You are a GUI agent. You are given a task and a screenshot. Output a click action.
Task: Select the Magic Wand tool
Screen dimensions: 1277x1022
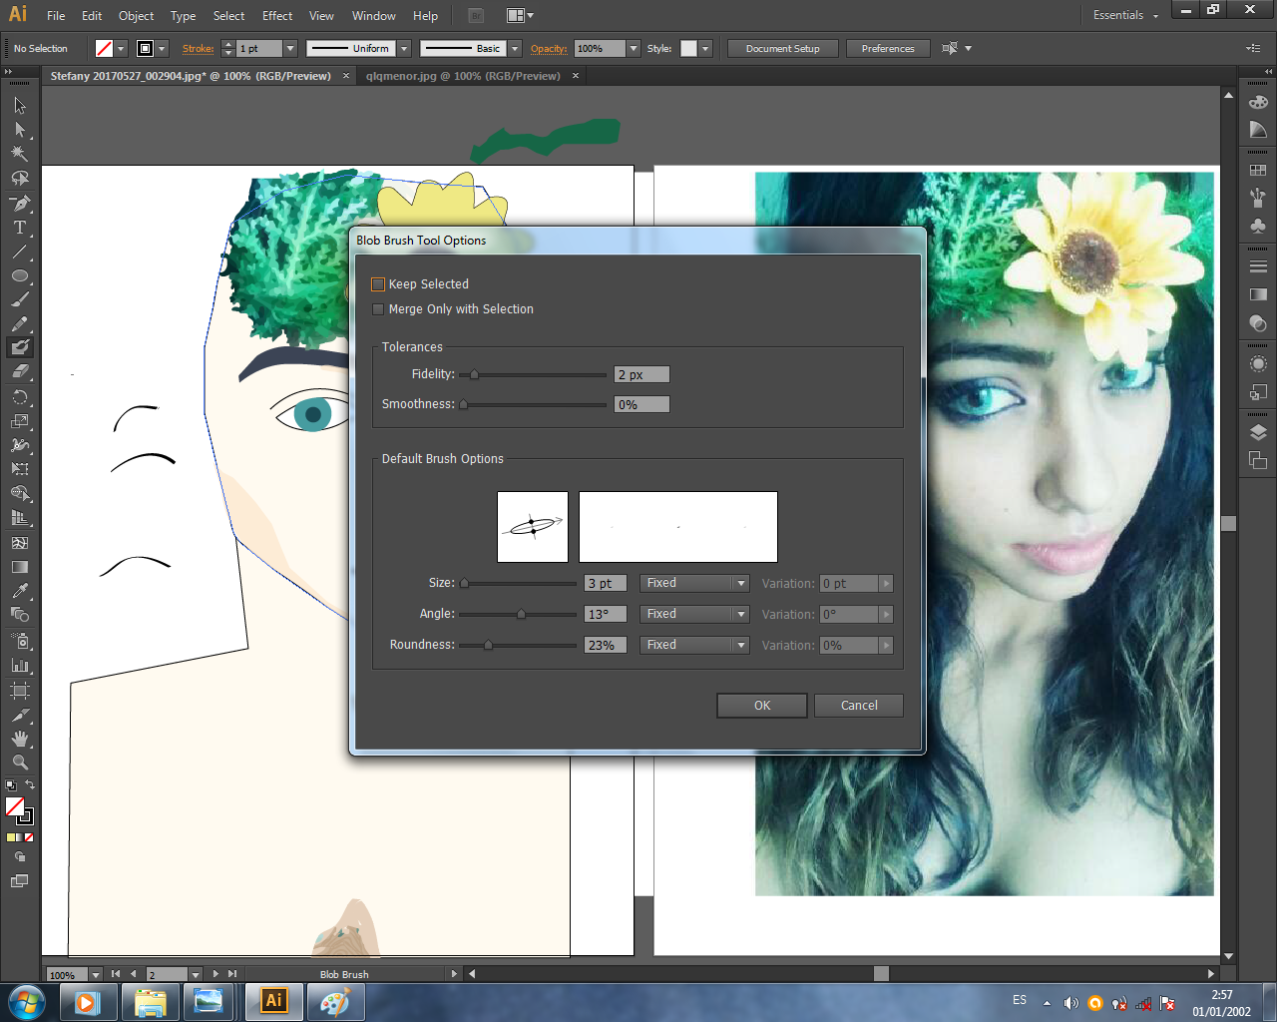click(x=20, y=154)
